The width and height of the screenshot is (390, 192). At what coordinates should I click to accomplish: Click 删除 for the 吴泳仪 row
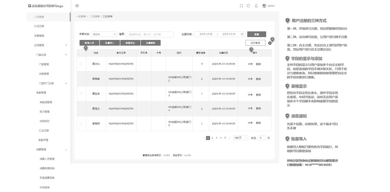tap(258, 64)
